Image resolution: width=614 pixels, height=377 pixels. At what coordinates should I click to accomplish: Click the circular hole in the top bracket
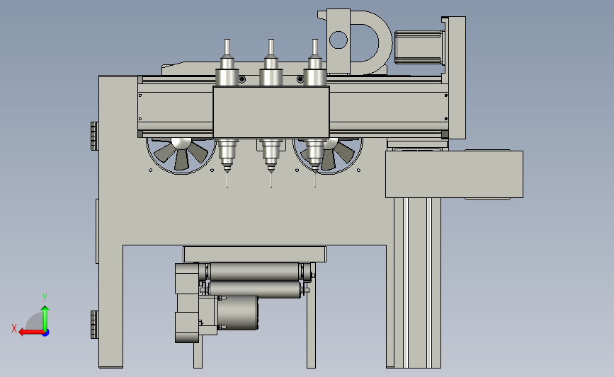click(339, 40)
